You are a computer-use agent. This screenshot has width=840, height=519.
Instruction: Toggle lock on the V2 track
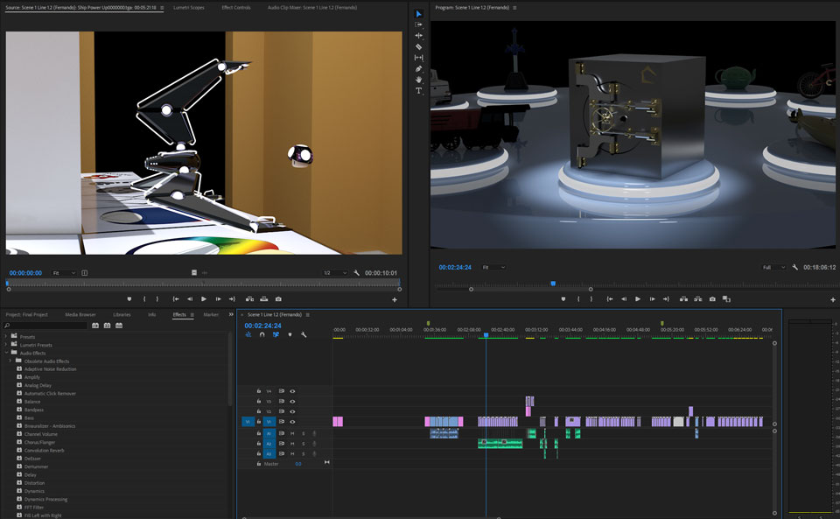pos(258,411)
